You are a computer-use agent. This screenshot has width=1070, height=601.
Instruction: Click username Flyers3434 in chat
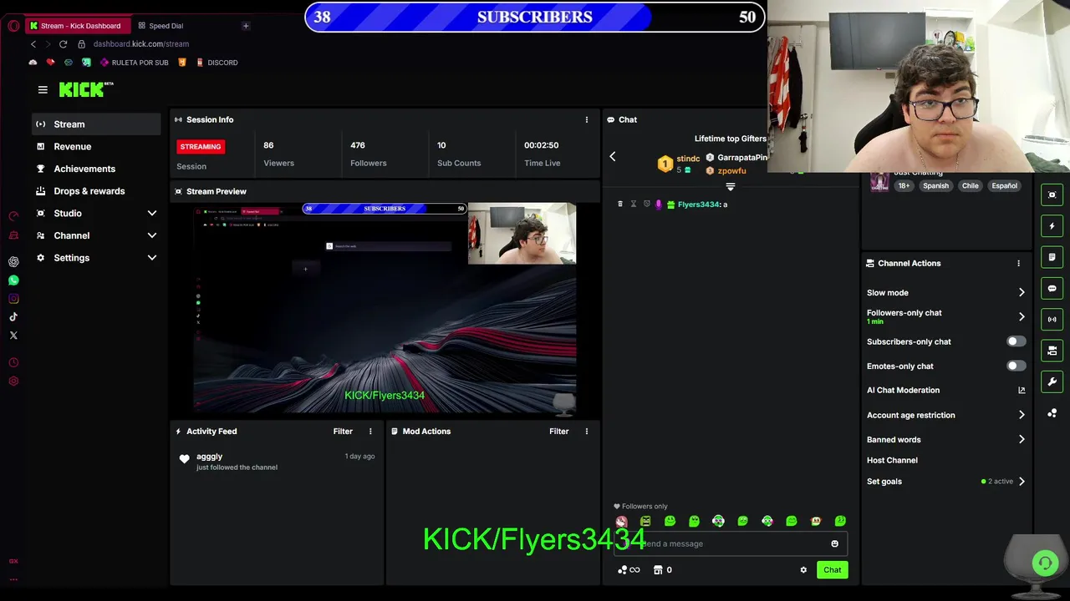698,205
